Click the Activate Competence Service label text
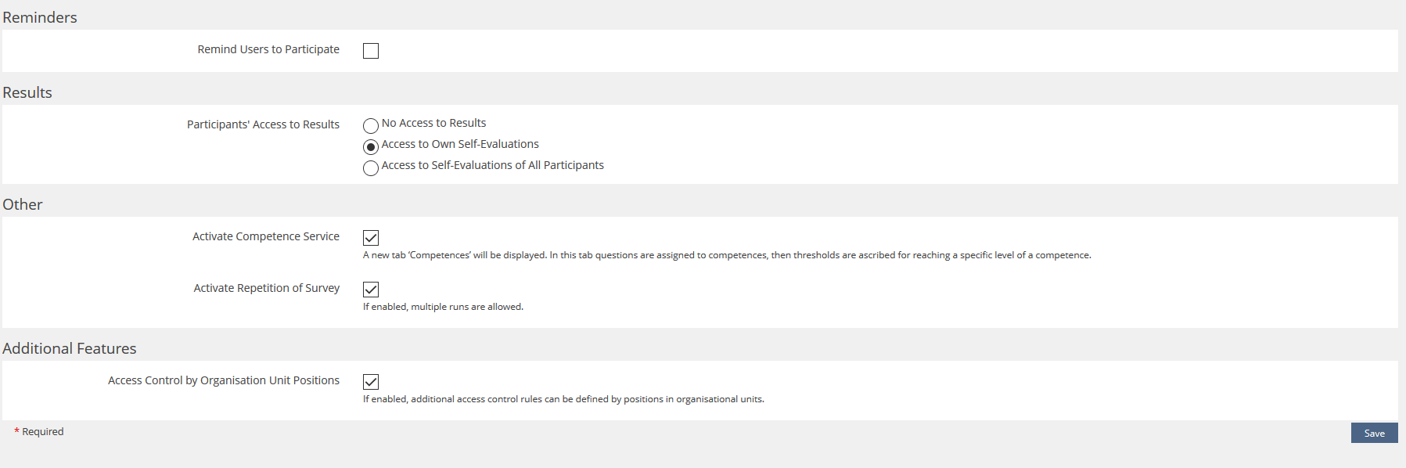The image size is (1406, 468). tap(265, 236)
